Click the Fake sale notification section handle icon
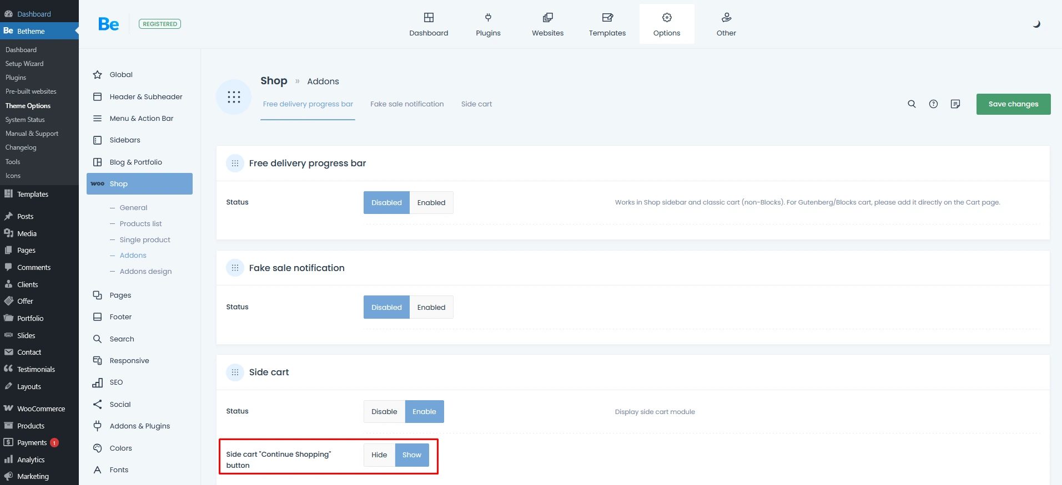The height and width of the screenshot is (485, 1062). click(x=235, y=268)
